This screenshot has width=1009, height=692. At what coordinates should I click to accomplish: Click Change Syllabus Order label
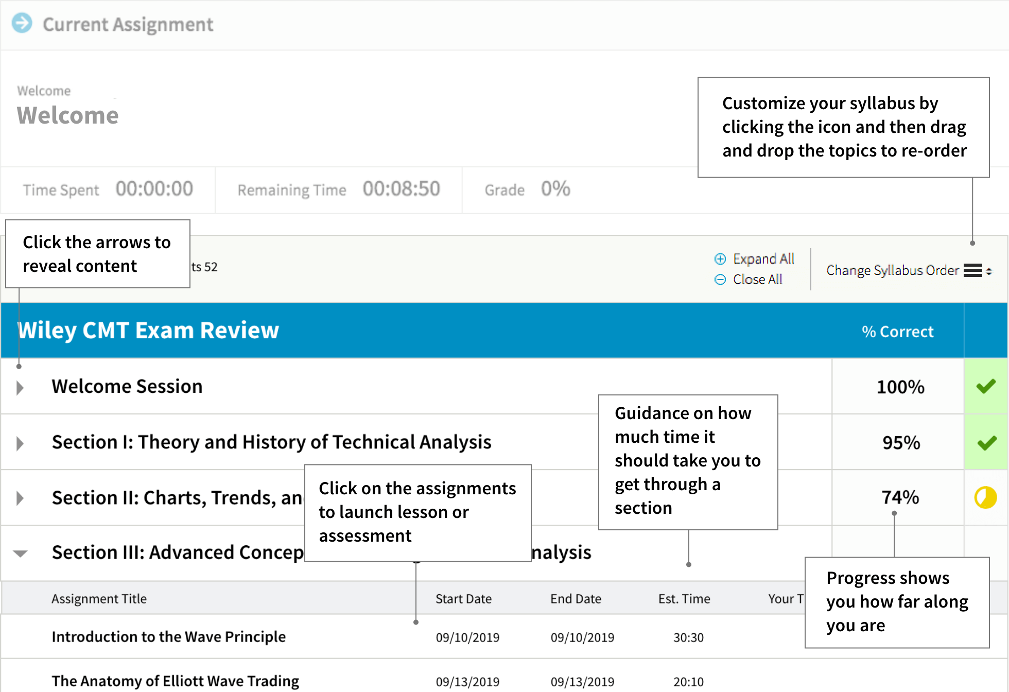pyautogui.click(x=893, y=270)
